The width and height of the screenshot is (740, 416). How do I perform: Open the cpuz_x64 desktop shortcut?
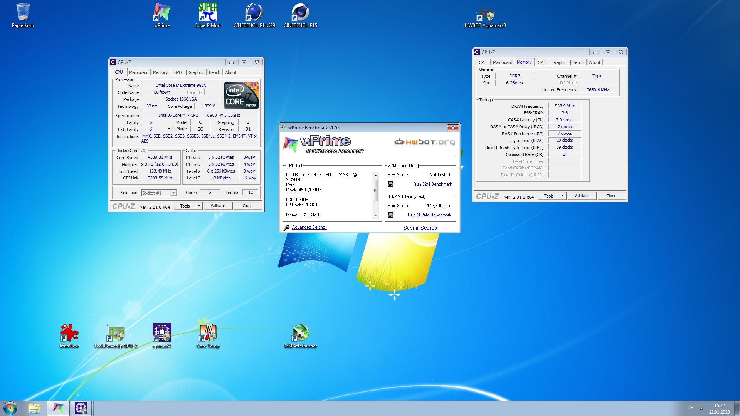pos(162,336)
